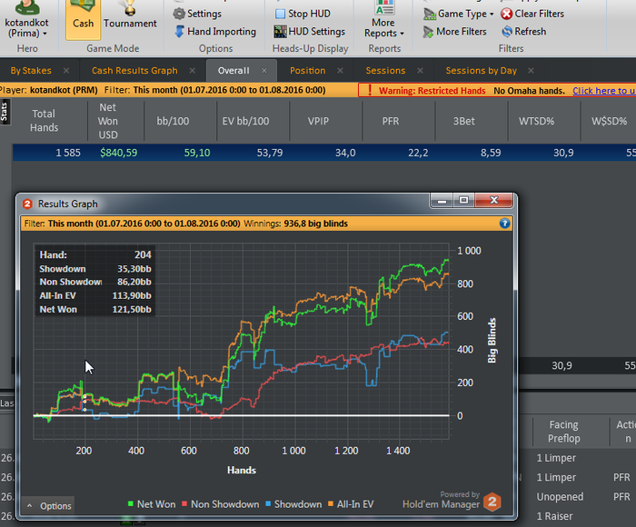Toggle the Net Won green legend swatch

[131, 504]
